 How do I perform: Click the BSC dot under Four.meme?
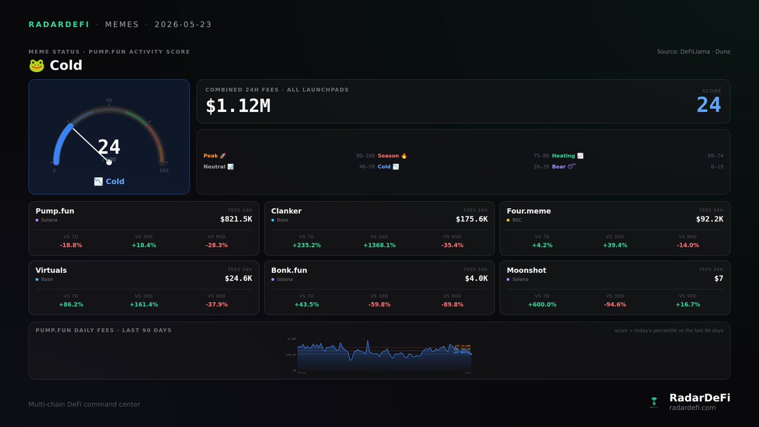click(508, 220)
